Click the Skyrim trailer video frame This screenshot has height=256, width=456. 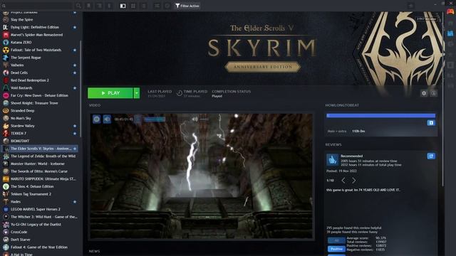(x=201, y=176)
